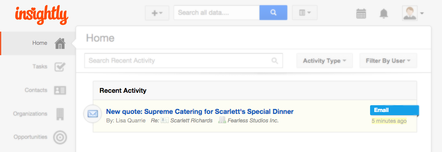Open the user avatar account menu
The image size is (442, 152).
click(x=413, y=13)
